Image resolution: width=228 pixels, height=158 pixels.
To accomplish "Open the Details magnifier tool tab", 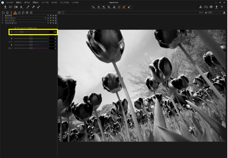I will coord(23,13).
